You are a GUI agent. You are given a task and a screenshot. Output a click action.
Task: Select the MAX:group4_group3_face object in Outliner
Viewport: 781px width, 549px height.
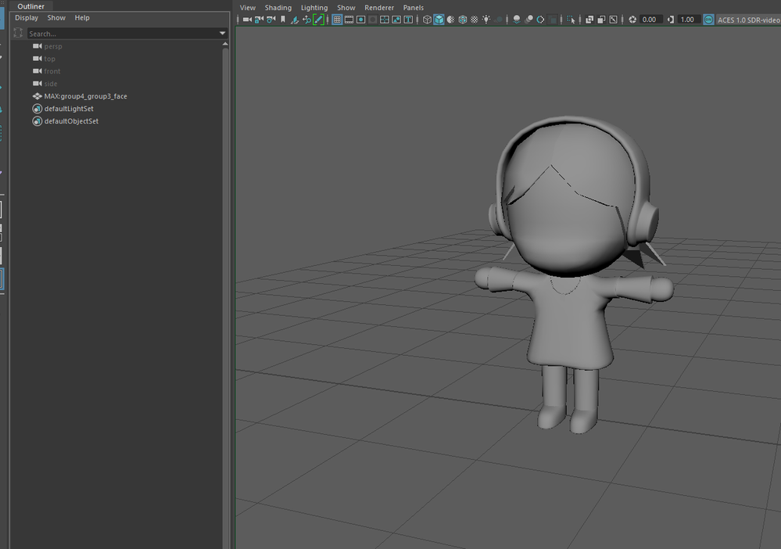tap(85, 96)
